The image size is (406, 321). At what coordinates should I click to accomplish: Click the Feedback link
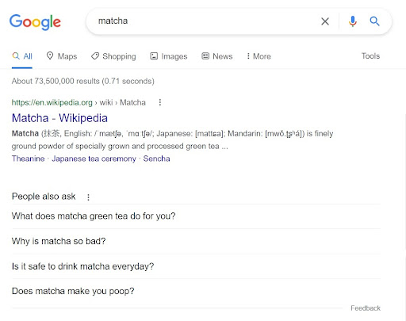click(366, 308)
